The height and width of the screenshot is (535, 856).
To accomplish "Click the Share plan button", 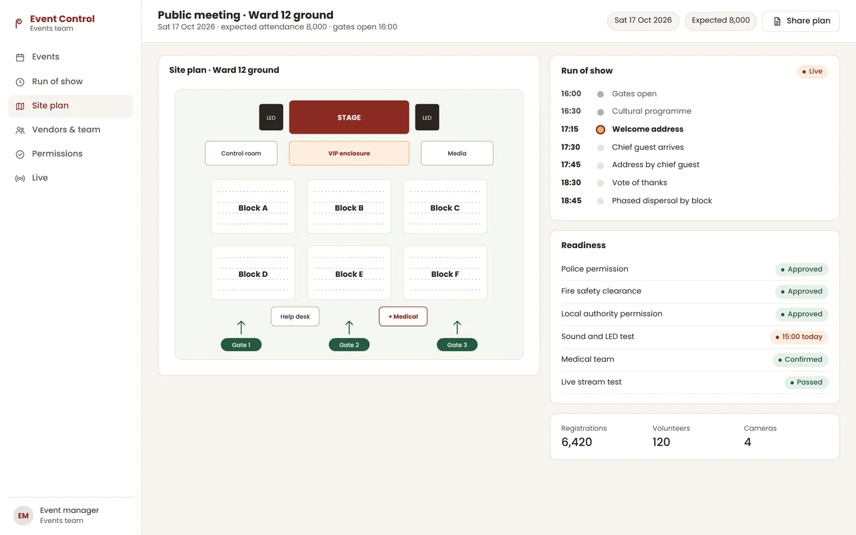I will (801, 21).
